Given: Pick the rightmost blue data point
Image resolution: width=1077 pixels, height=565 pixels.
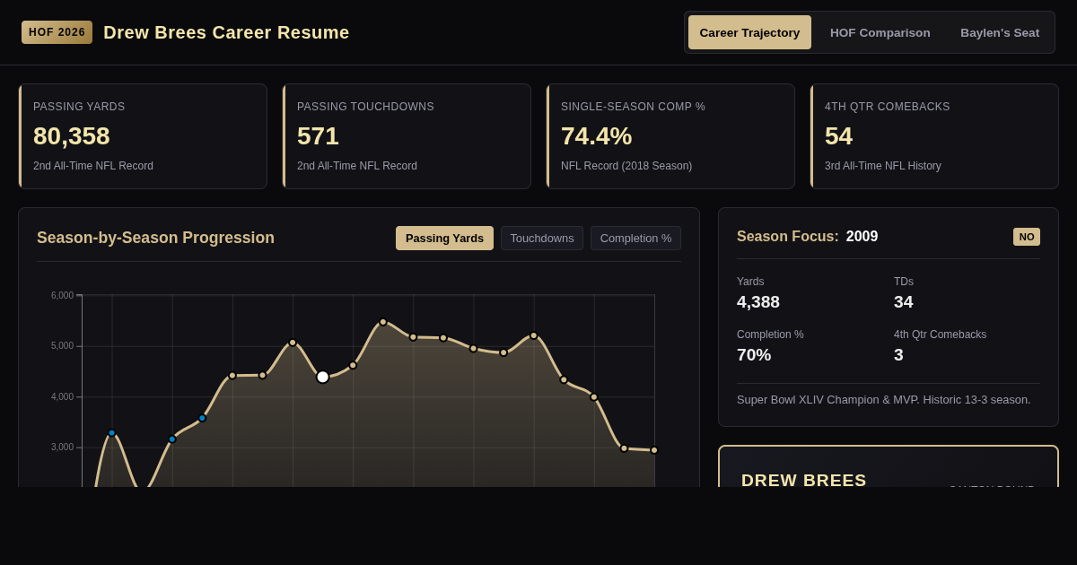Looking at the screenshot, I should [202, 418].
